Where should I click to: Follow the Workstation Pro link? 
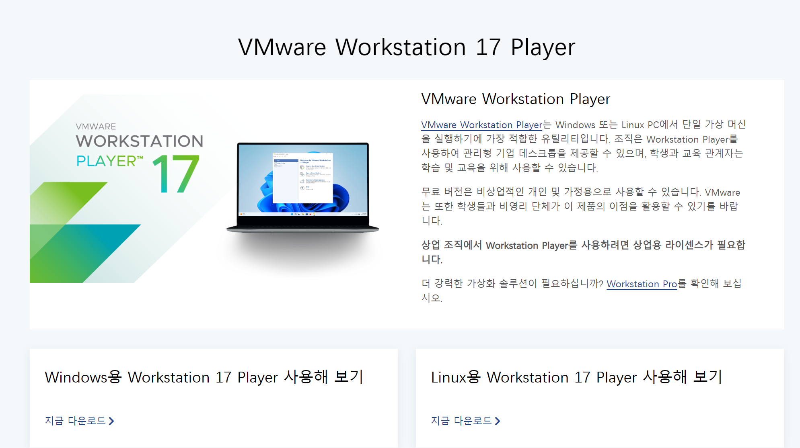point(641,284)
